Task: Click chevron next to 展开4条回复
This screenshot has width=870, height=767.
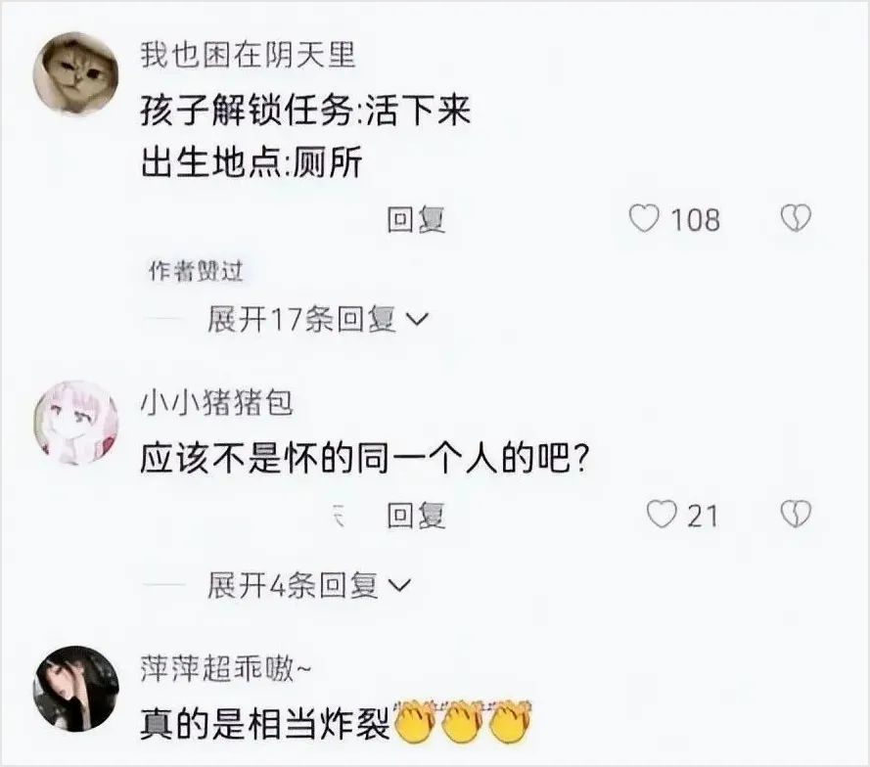Action: [x=400, y=585]
